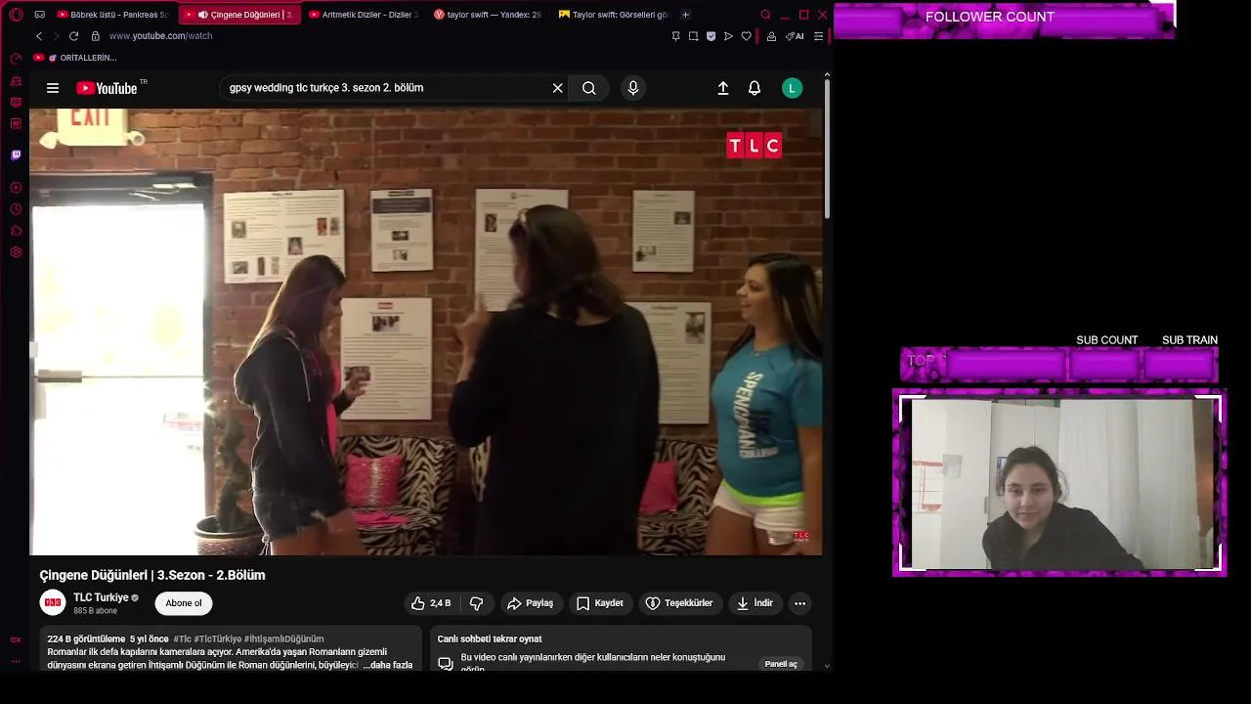This screenshot has width=1251, height=704.
Task: Open the Easy Setup menu icon
Action: [819, 36]
